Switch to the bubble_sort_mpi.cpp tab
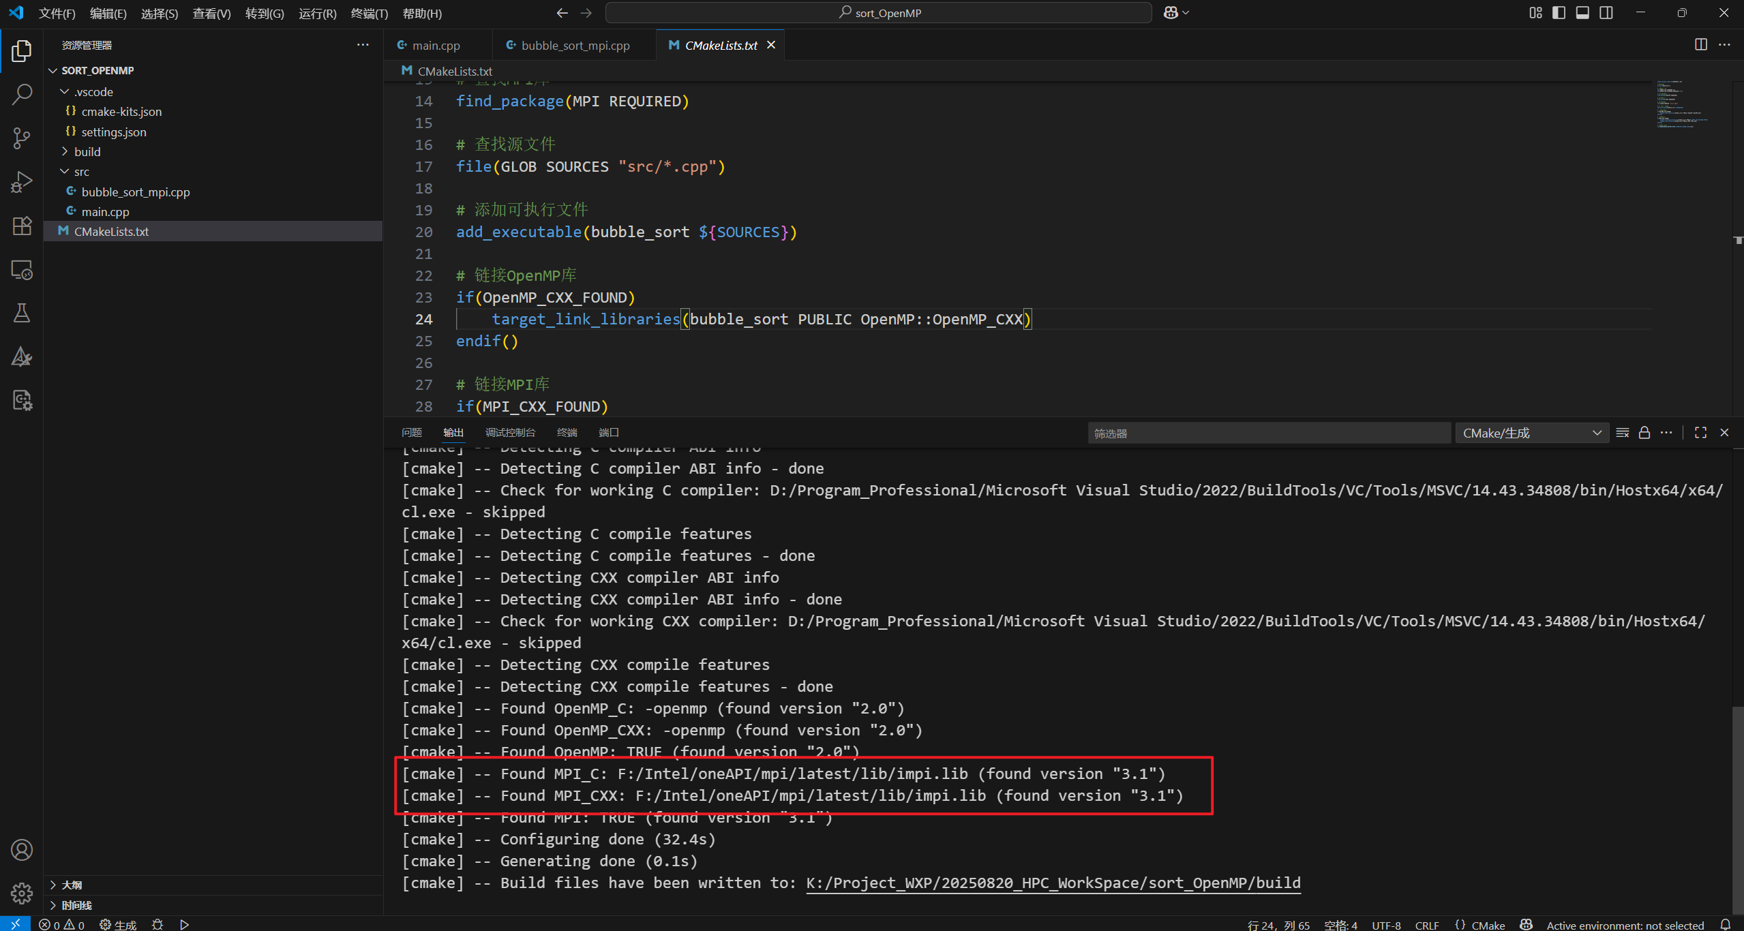Image resolution: width=1744 pixels, height=931 pixels. (575, 45)
